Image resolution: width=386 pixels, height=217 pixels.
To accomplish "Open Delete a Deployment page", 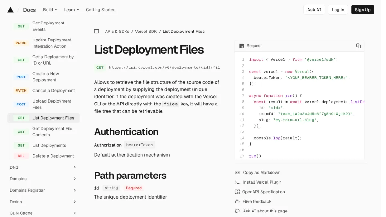I will [x=53, y=156].
